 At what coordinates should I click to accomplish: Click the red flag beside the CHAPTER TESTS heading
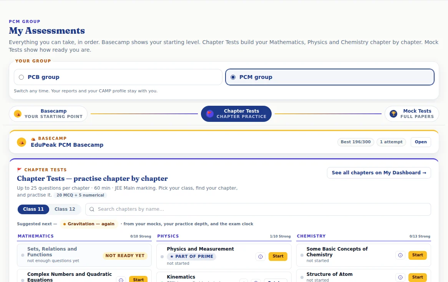20,170
